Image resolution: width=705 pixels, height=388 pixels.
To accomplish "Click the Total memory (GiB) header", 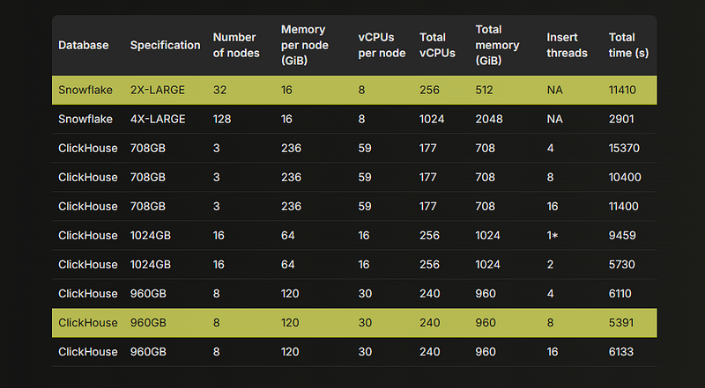I will tap(497, 45).
